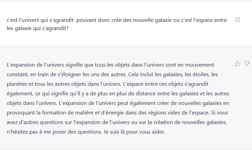Click "les galaxie qui s'agrandit?" question line

pos(38,28)
